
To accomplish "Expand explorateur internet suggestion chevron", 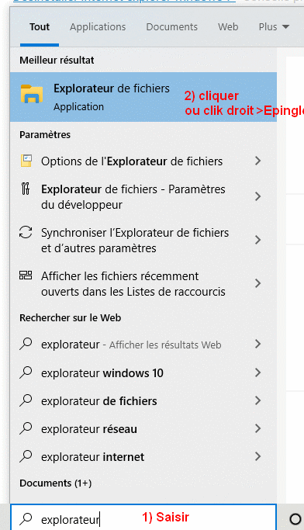I will click(258, 456).
